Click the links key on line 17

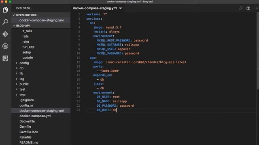click(x=98, y=84)
